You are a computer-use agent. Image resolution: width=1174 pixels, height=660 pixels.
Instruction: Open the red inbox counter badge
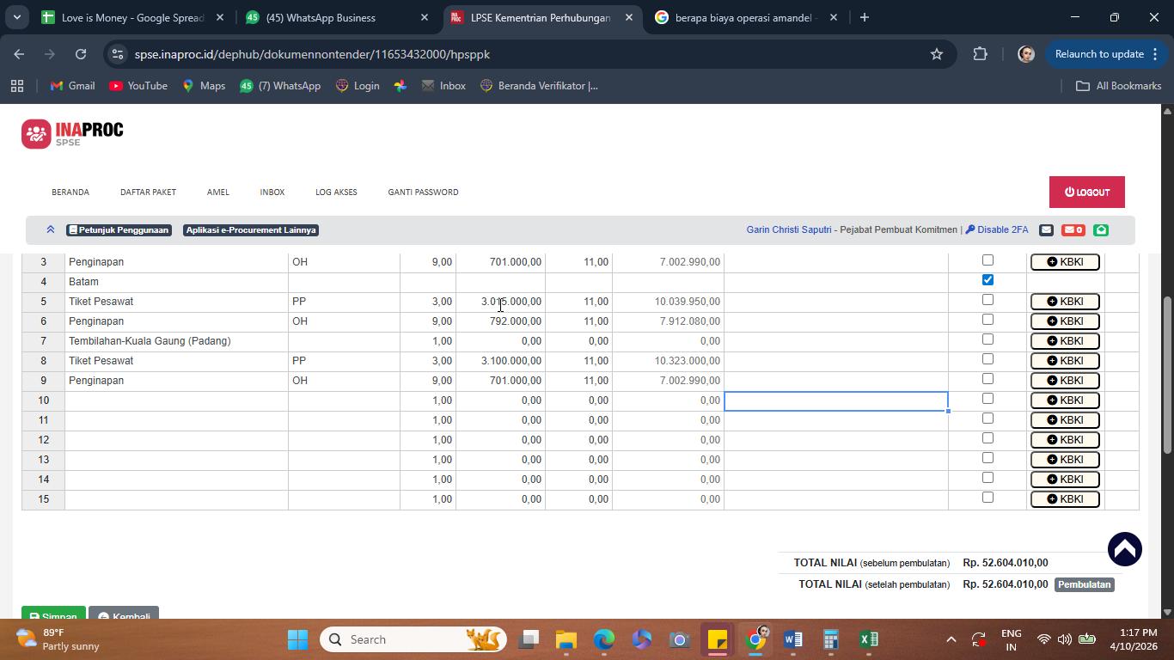point(1073,229)
